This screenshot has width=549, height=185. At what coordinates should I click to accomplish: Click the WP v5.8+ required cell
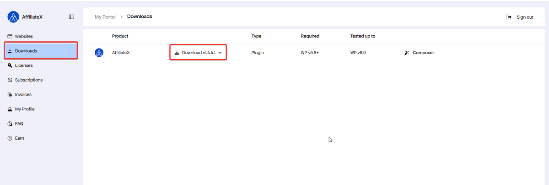[x=310, y=53]
